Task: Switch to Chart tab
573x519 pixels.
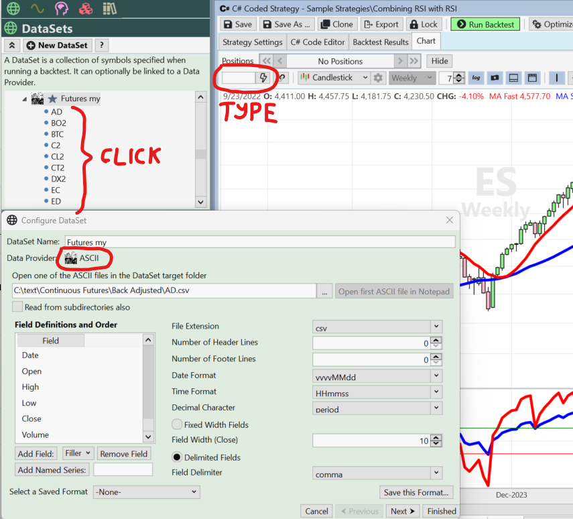Action: coord(426,41)
